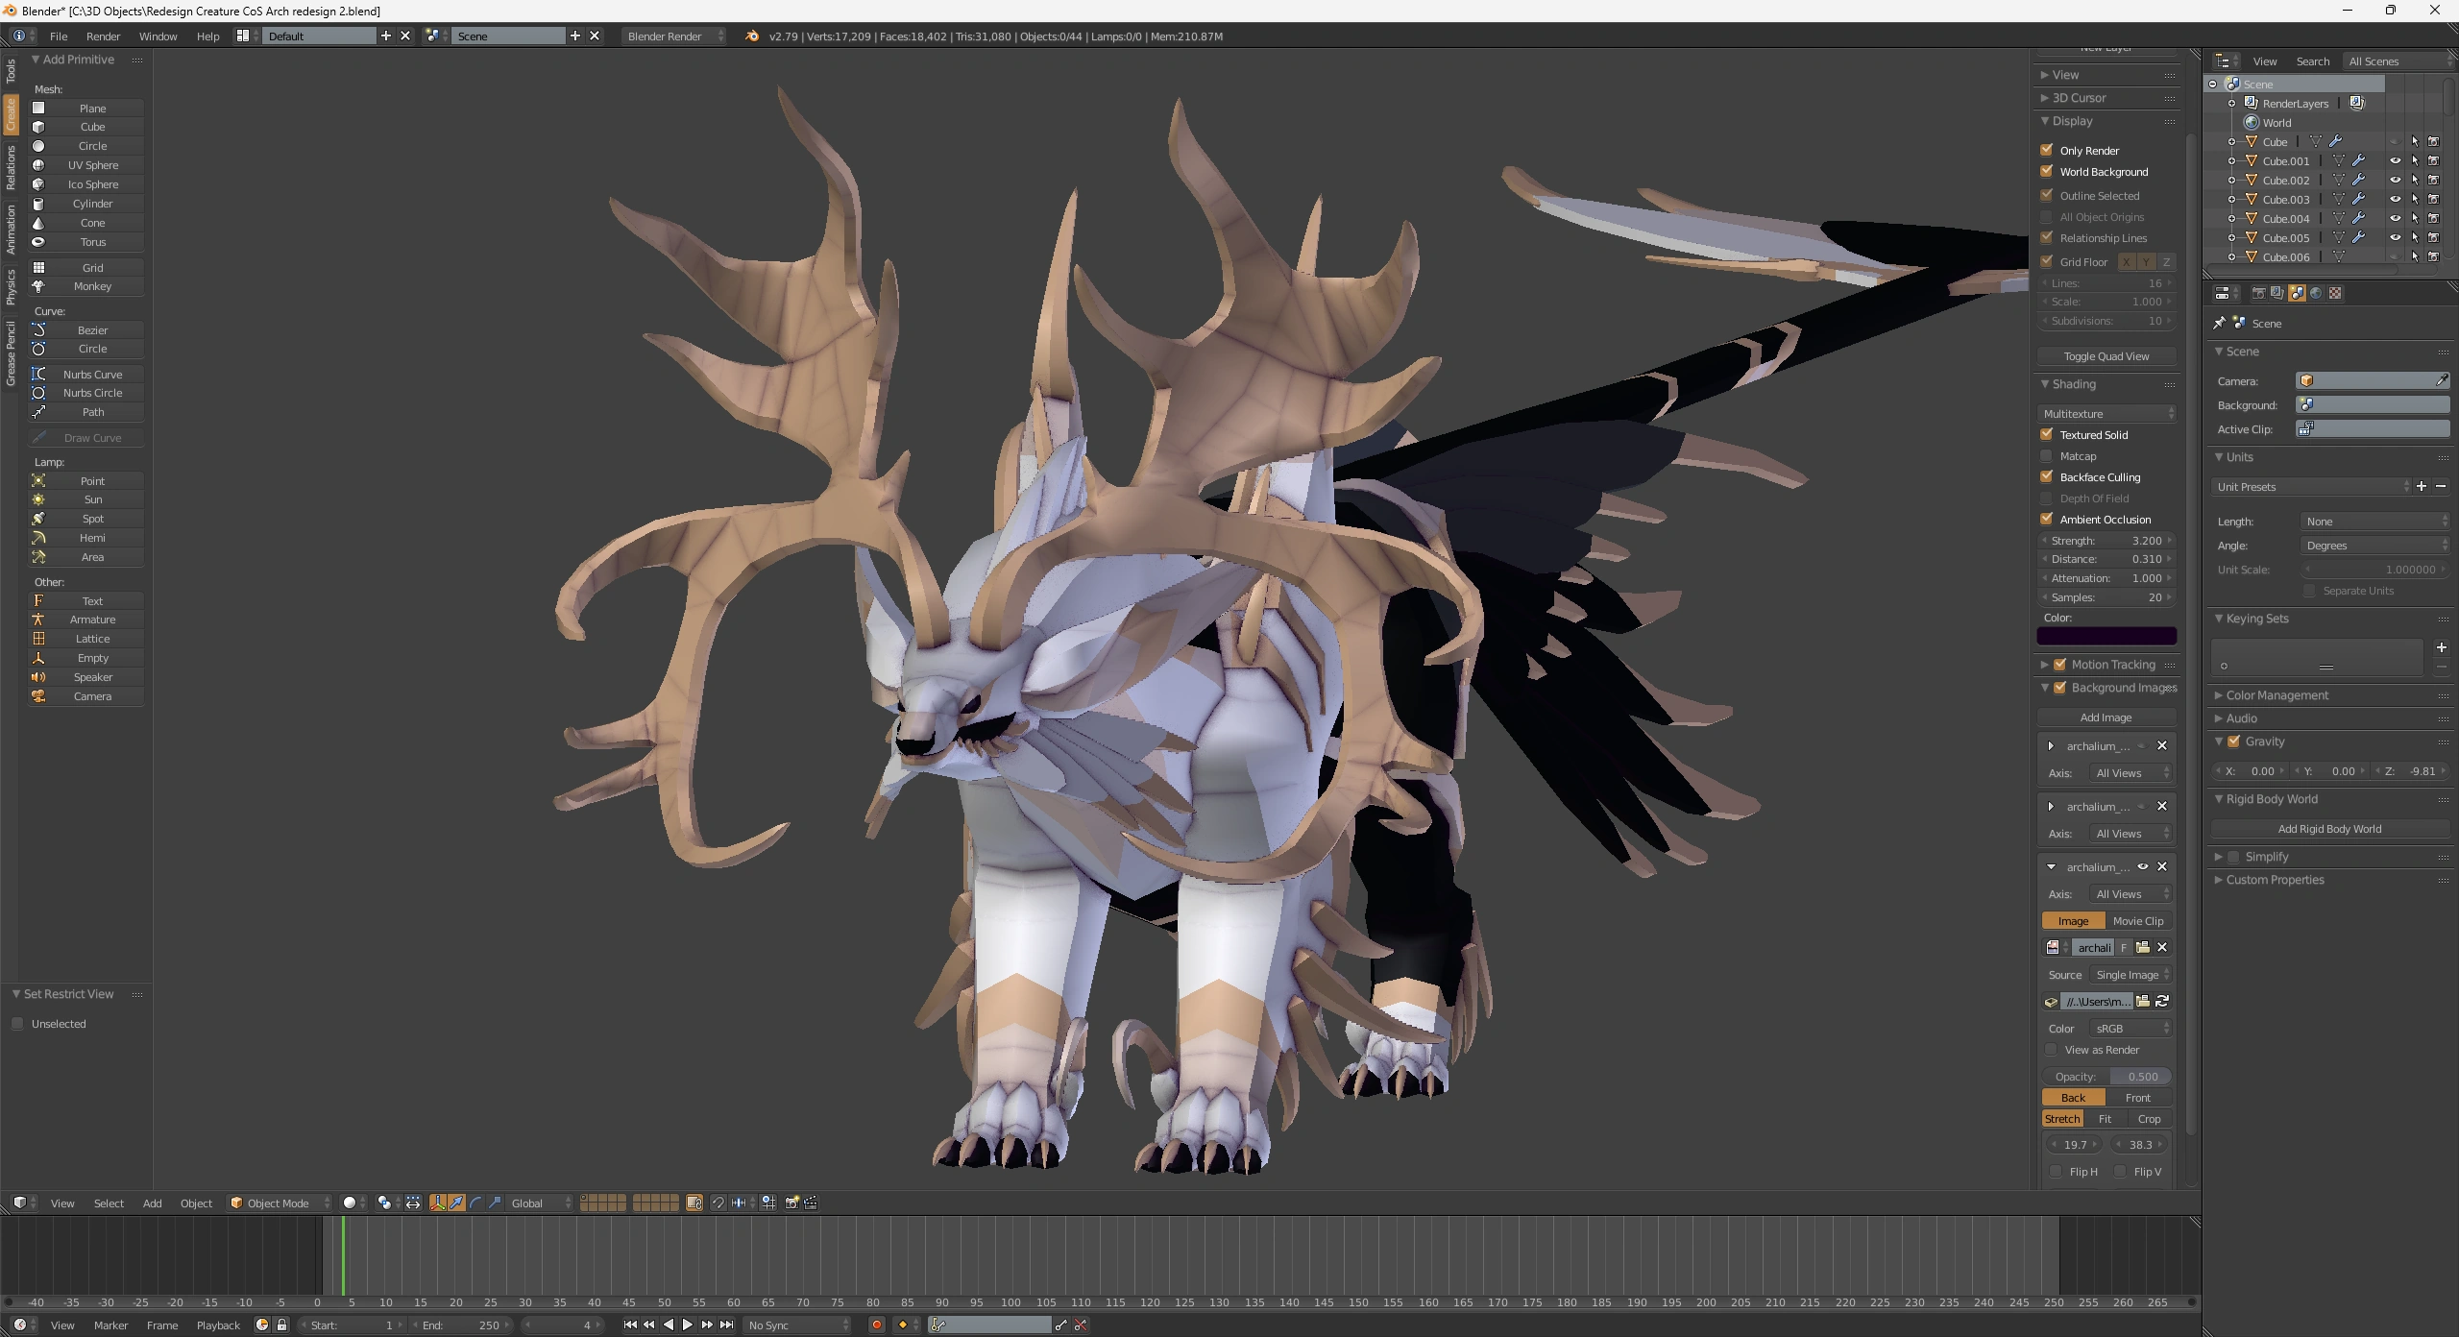Click the auto-keyframe record button

click(876, 1325)
